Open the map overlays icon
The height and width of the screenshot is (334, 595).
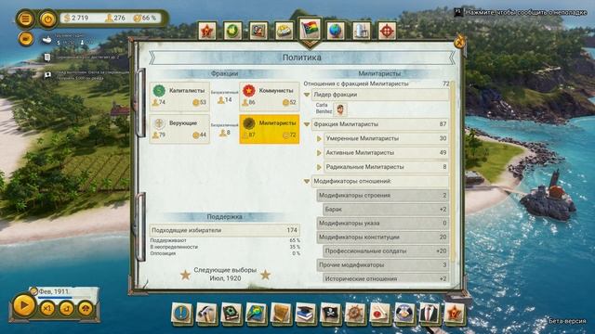(256, 314)
